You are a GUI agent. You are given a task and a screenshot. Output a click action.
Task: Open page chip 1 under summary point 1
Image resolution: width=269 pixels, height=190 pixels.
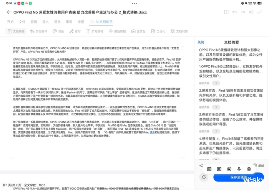[216, 83]
